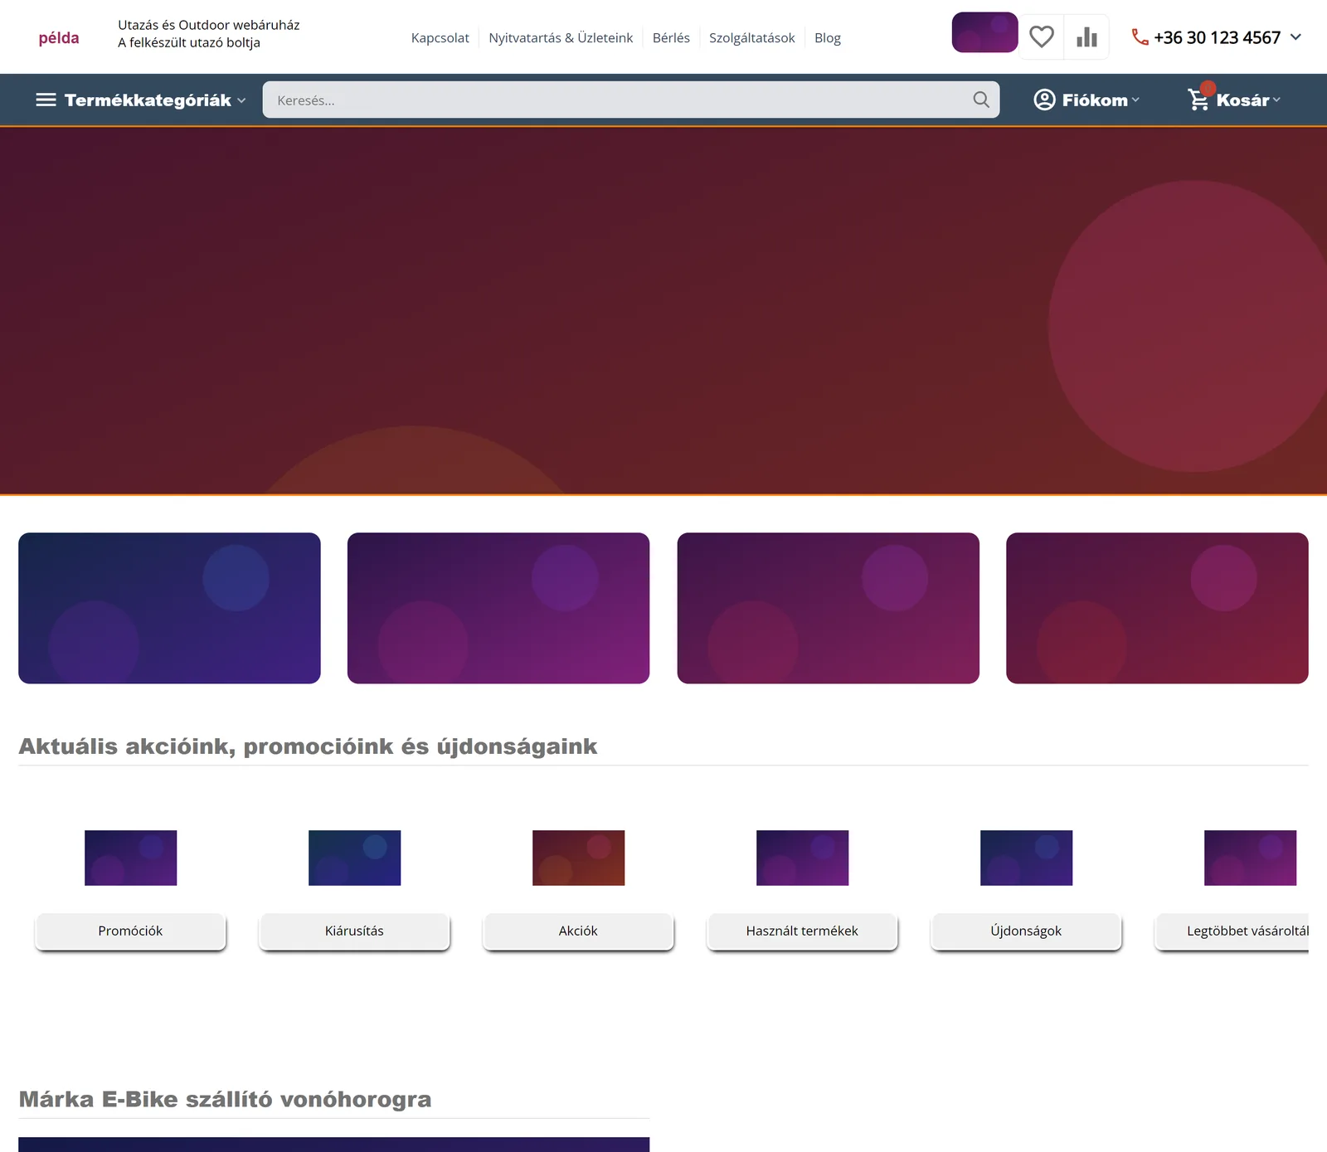Open the third magenta promo banner

pyautogui.click(x=828, y=608)
